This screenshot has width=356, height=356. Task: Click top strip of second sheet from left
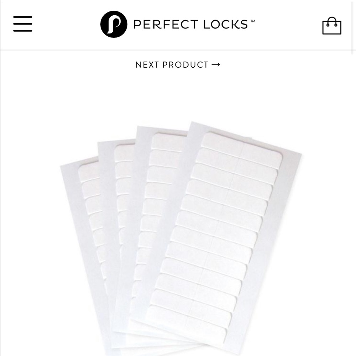point(124,153)
